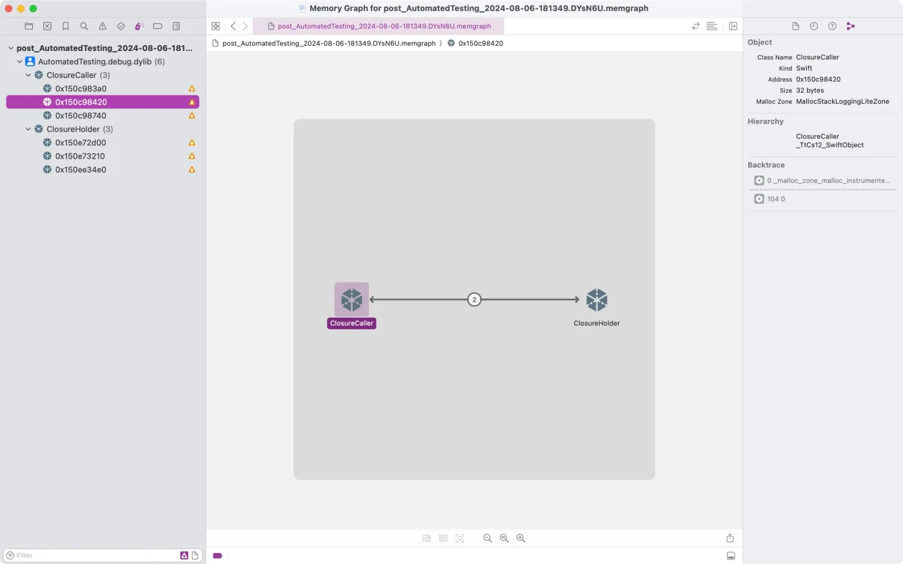Click the 0x150c98420 breadcrumb item
Image resolution: width=903 pixels, height=564 pixels.
[480, 43]
